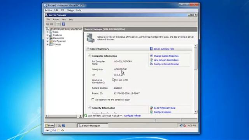Click Virtual PC status bar floppy icon
The height and width of the screenshot is (140, 249).
(55, 130)
